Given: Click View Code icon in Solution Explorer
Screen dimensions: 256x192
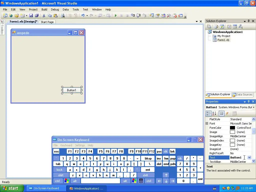Looking at the screenshot, I should pyautogui.click(x=229, y=26).
